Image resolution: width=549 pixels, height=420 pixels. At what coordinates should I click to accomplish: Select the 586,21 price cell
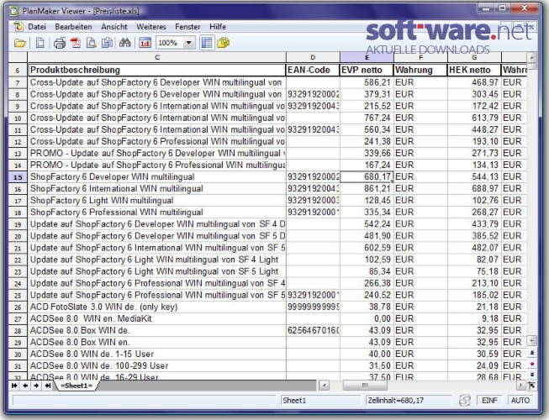click(x=367, y=82)
